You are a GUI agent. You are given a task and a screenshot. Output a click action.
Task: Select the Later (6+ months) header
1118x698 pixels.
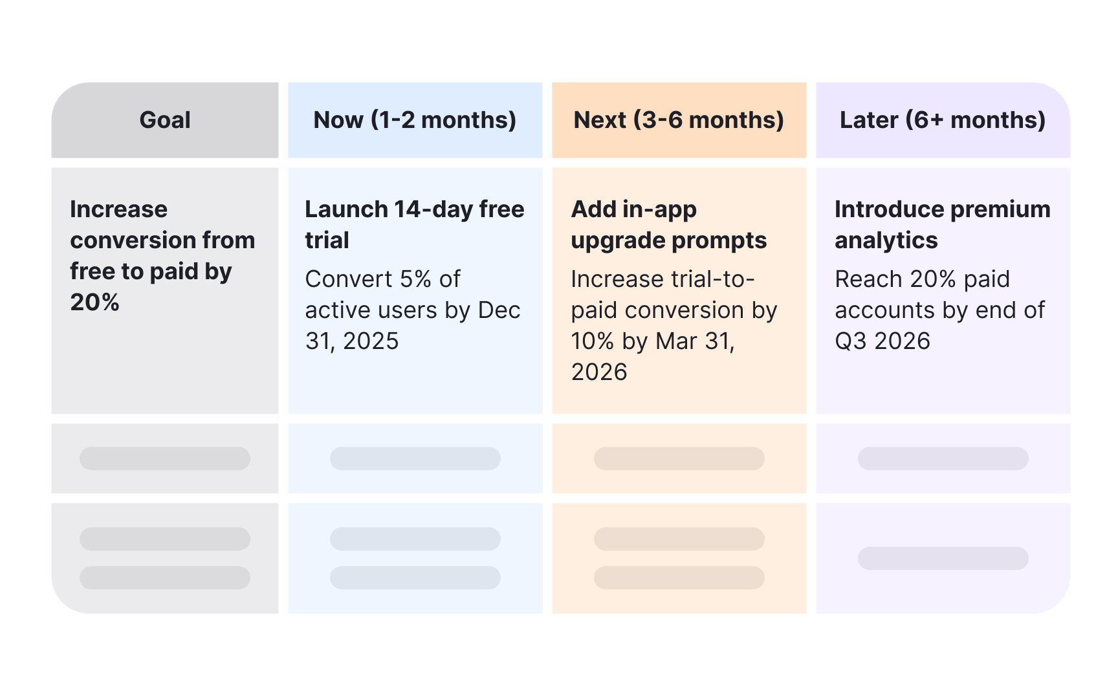(943, 120)
